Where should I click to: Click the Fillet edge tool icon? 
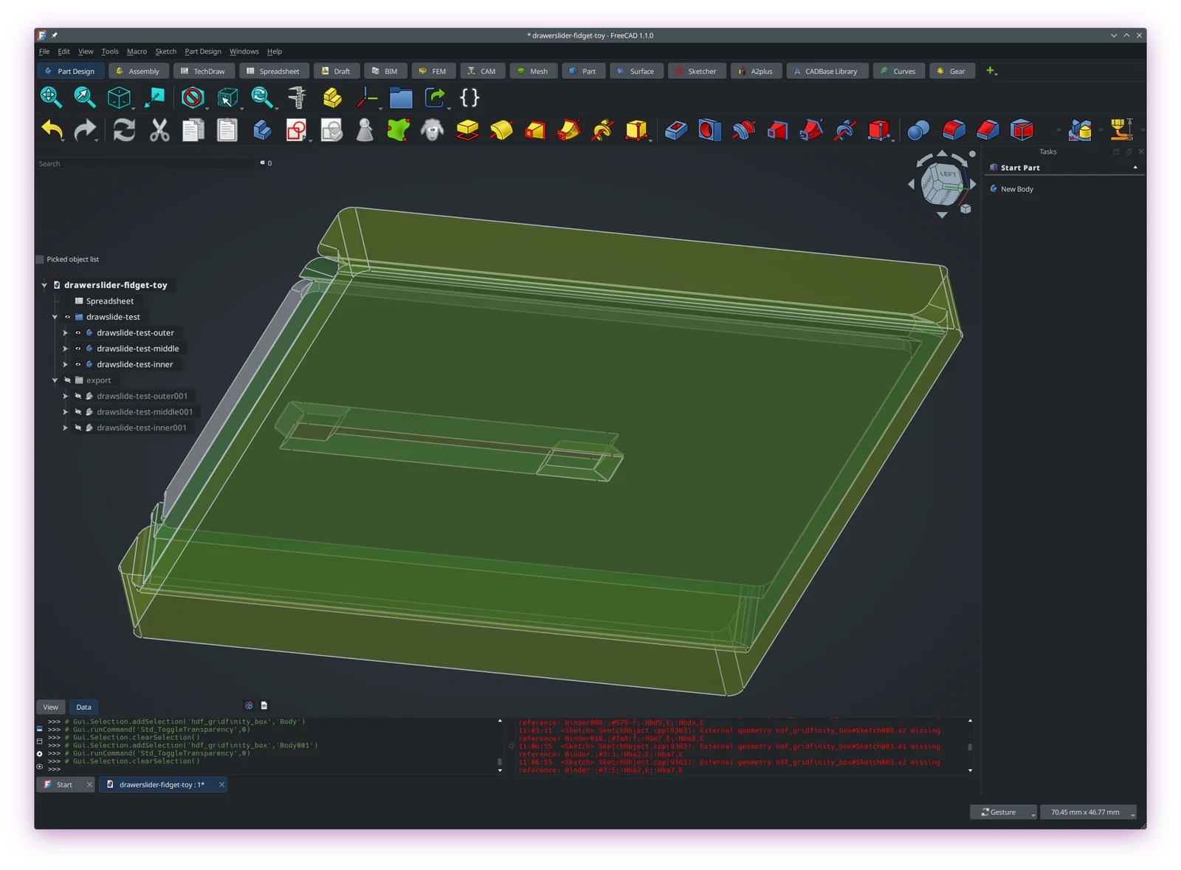pyautogui.click(x=953, y=131)
